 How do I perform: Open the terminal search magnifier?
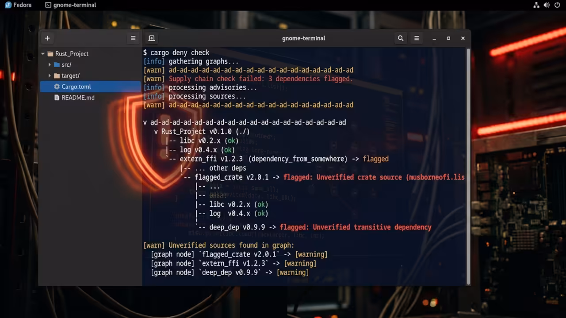click(401, 38)
